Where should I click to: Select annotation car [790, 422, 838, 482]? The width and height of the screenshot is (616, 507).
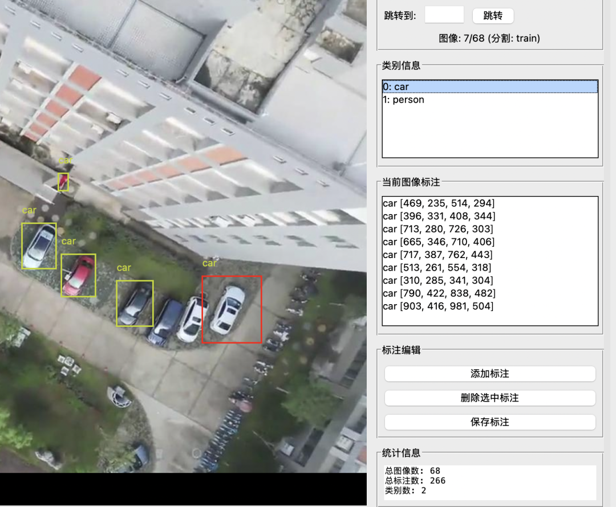(439, 293)
